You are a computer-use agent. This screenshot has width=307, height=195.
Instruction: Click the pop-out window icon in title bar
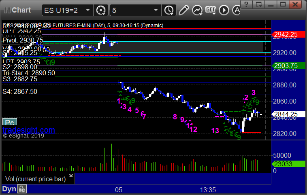point(258,4)
